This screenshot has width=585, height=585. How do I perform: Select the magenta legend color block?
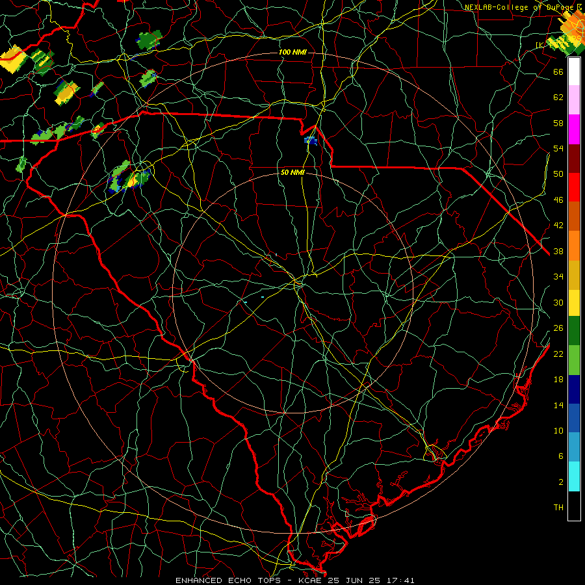pyautogui.click(x=574, y=129)
